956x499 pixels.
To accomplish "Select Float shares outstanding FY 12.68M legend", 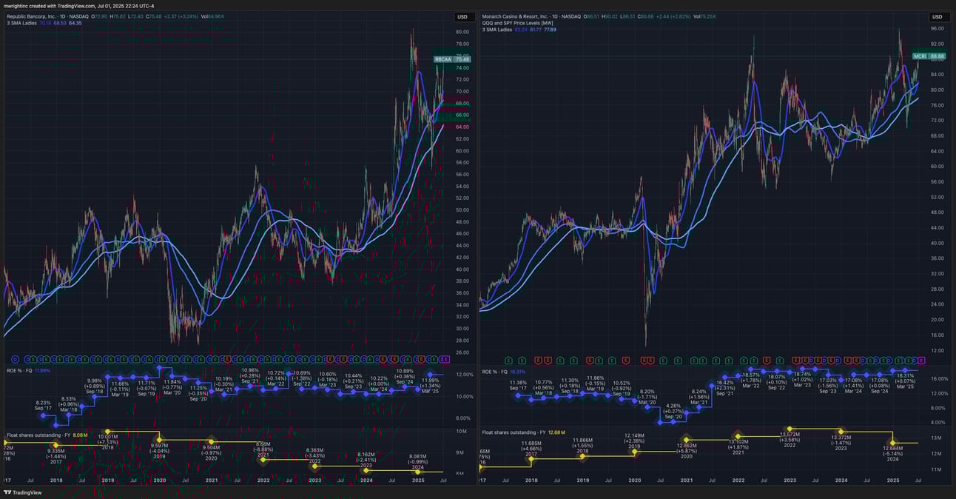I will point(524,432).
